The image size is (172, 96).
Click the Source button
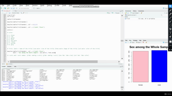(x=117, y=13)
